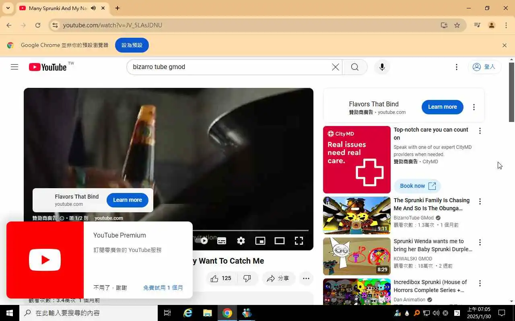The image size is (515, 321).
Task: Clear the search box text with X
Action: [335, 67]
